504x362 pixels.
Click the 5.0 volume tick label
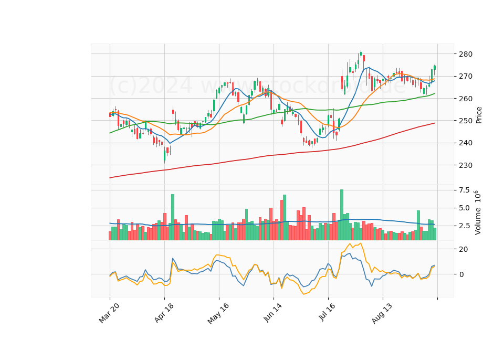coord(464,208)
